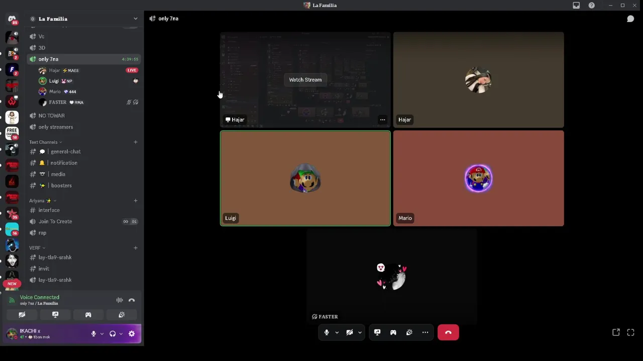Image resolution: width=643 pixels, height=361 pixels.
Task: Open Discord home direct messages icon
Action: (x=12, y=20)
